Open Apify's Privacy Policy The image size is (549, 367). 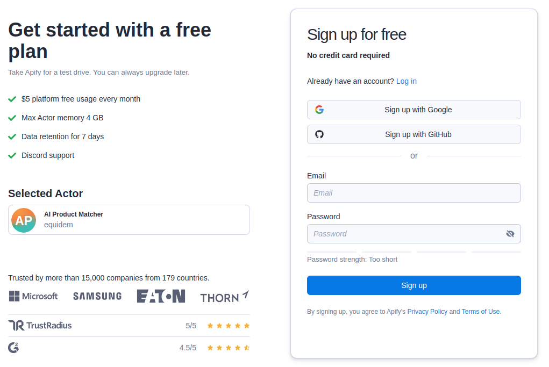[x=427, y=311]
